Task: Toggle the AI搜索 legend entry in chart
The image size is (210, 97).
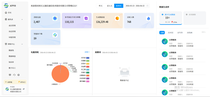Action: pos(85,61)
